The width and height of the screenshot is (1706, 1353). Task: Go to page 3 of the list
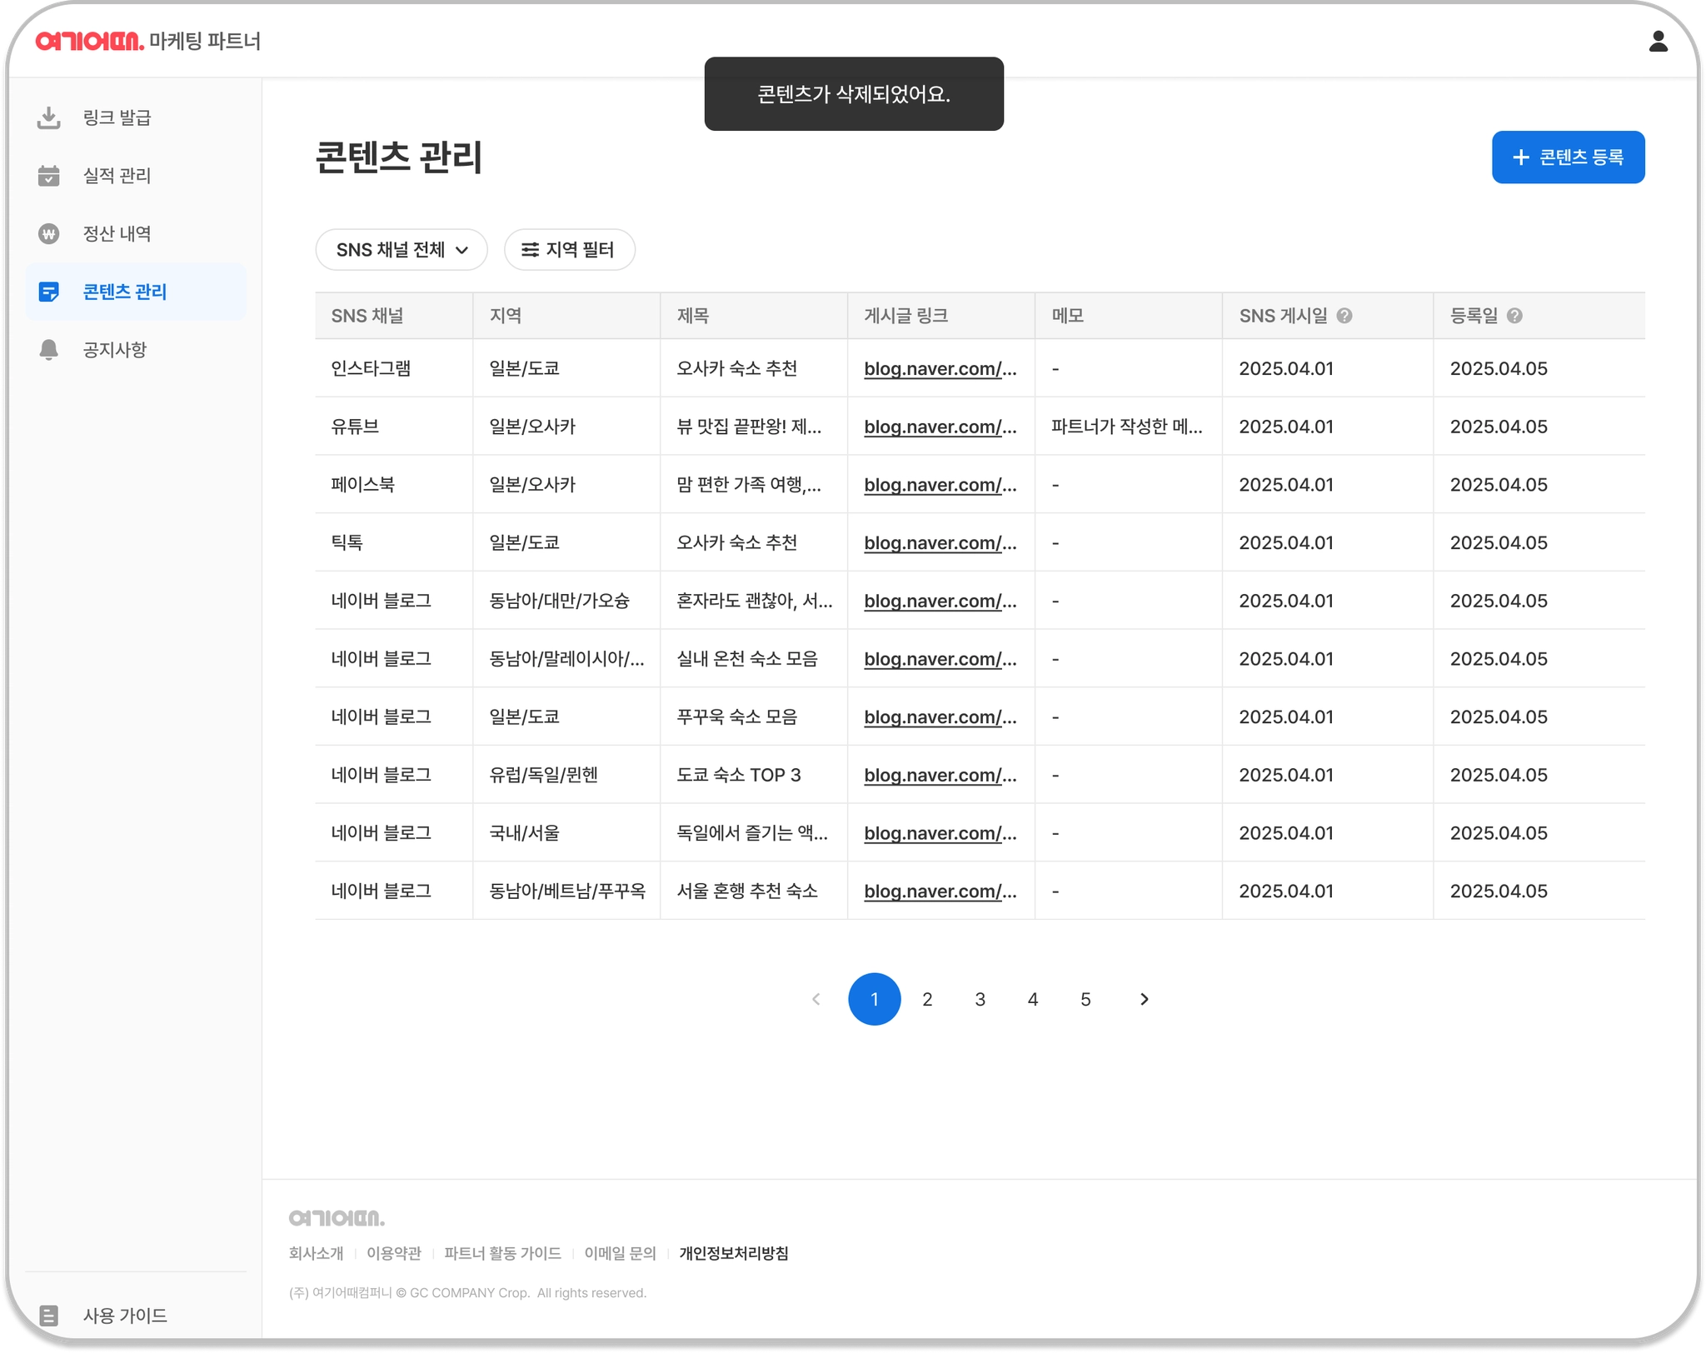click(x=980, y=999)
